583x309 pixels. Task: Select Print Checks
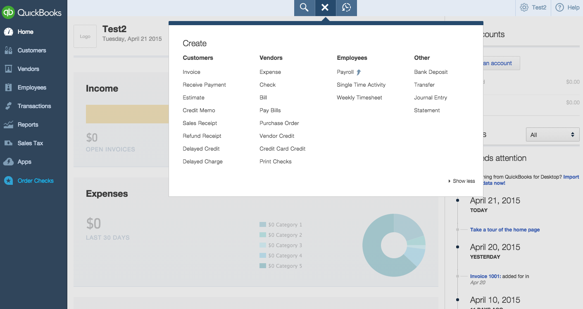click(x=276, y=161)
